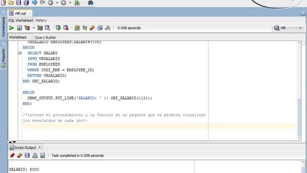Click the splitter down arrow above Script Output

14,142
